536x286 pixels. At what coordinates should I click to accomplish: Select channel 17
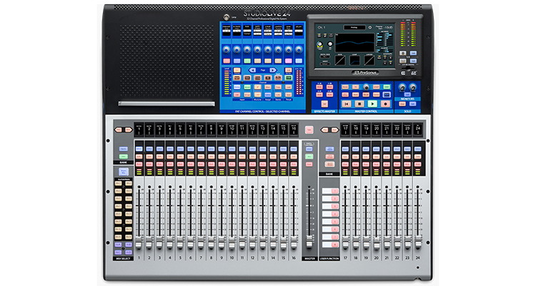click(345, 149)
